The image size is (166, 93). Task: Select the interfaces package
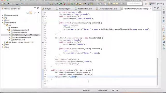(15, 28)
